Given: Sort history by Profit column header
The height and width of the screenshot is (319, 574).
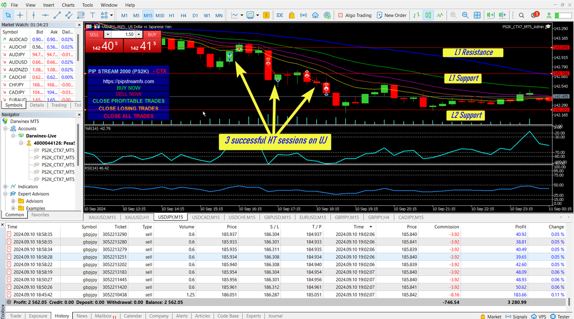Looking at the screenshot, I should (x=519, y=227).
